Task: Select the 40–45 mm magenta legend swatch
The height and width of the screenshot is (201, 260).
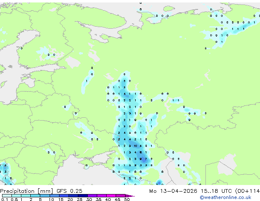Action: 111,196
